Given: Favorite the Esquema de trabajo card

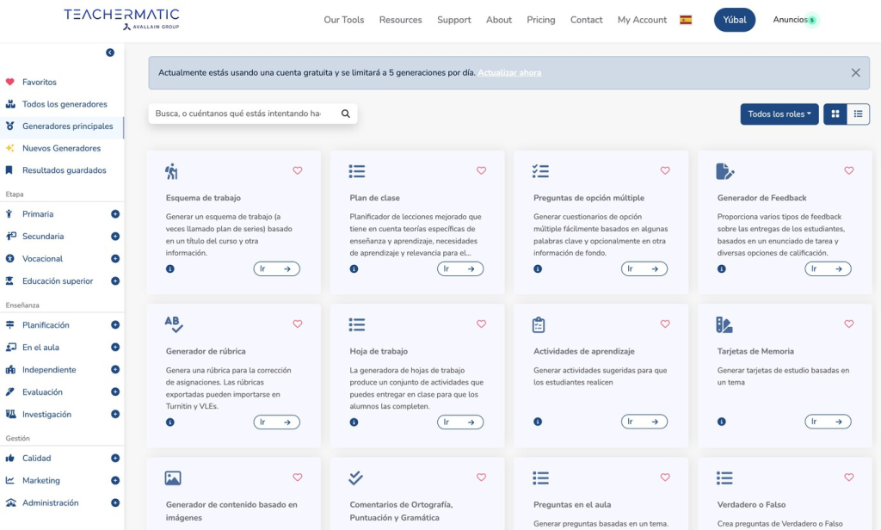Looking at the screenshot, I should (297, 170).
